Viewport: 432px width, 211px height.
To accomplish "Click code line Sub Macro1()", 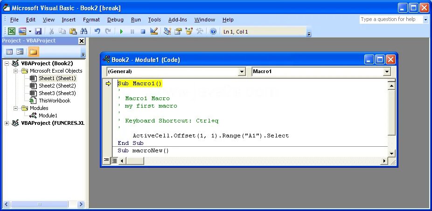I will (139, 84).
